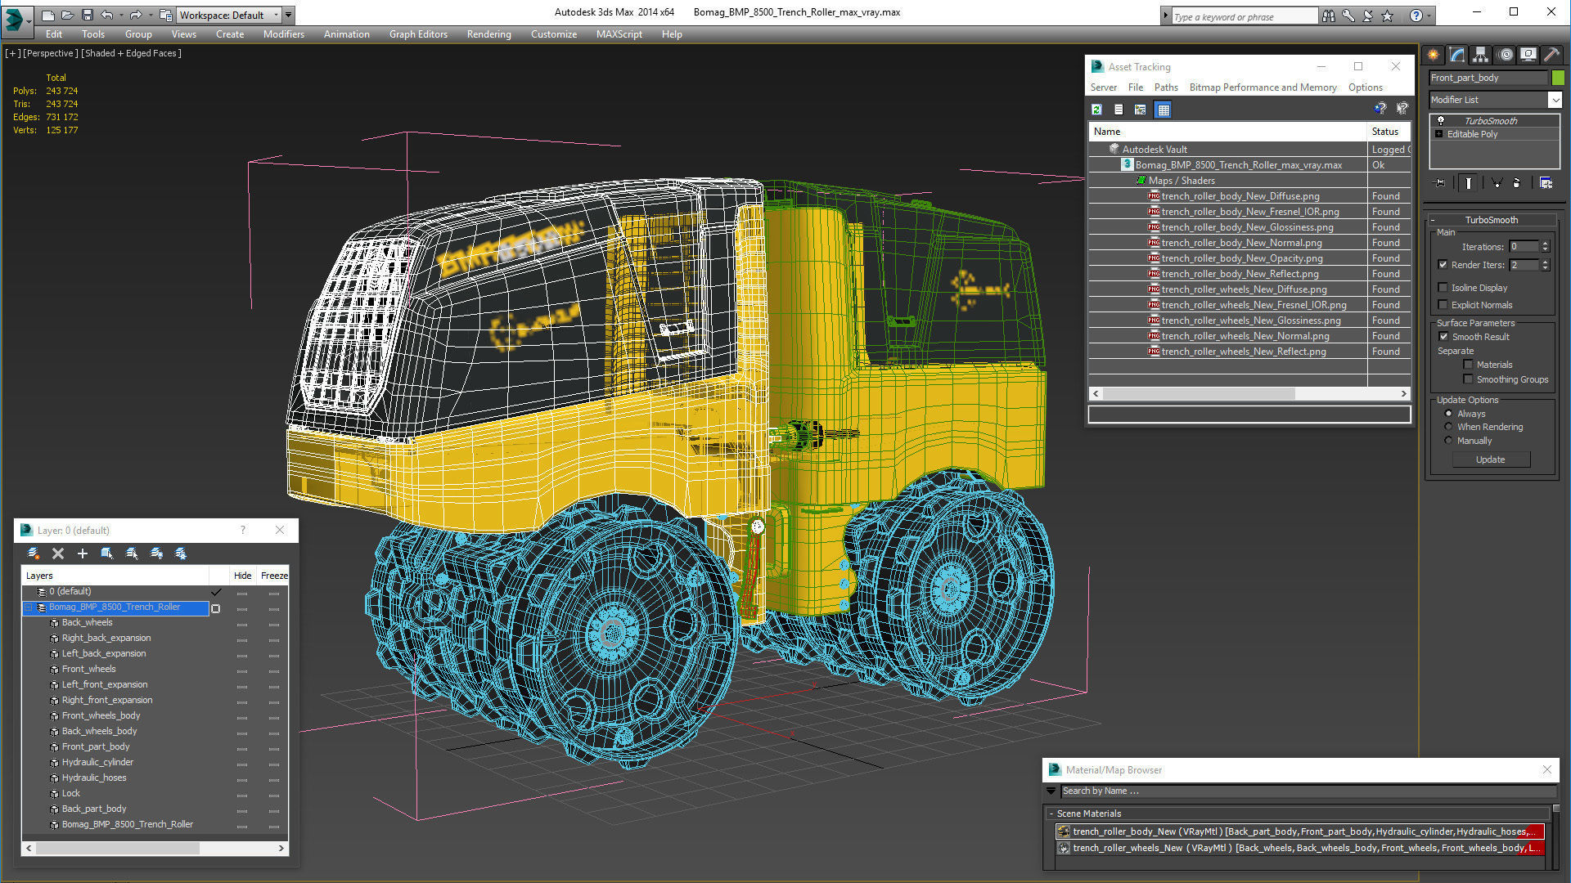Click the TurboSmooth Update button
The height and width of the screenshot is (883, 1571).
(x=1490, y=459)
